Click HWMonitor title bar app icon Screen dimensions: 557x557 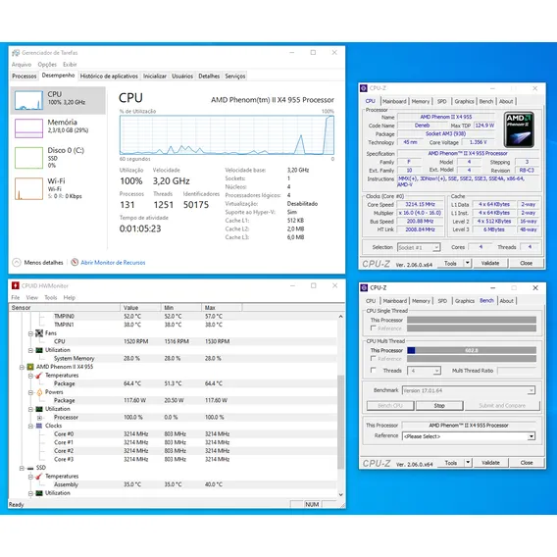click(16, 285)
